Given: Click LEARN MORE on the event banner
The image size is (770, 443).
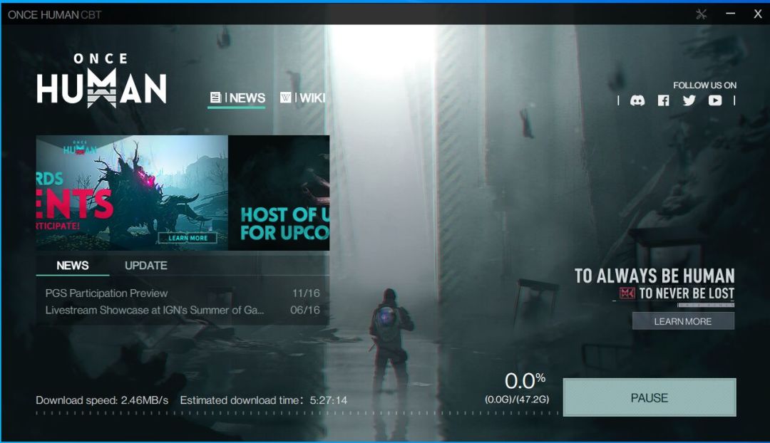Looking at the screenshot, I should coord(188,238).
